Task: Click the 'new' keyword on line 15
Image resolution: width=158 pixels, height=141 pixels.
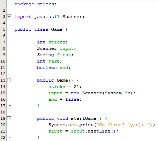Action: (x=75, y=93)
